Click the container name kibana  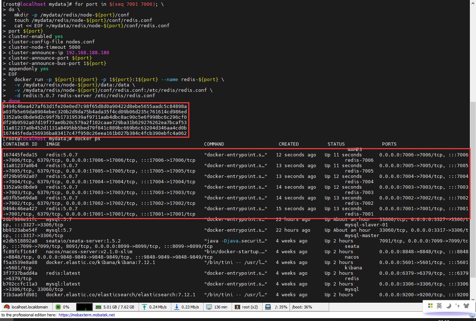(353, 268)
